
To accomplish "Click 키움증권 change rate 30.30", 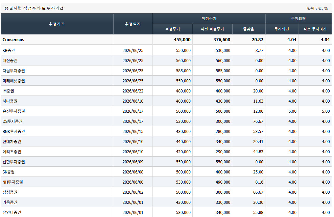I will (258, 202).
